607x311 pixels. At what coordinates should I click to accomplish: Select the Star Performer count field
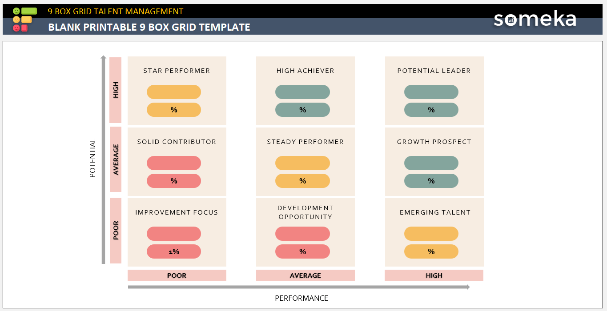click(x=174, y=92)
